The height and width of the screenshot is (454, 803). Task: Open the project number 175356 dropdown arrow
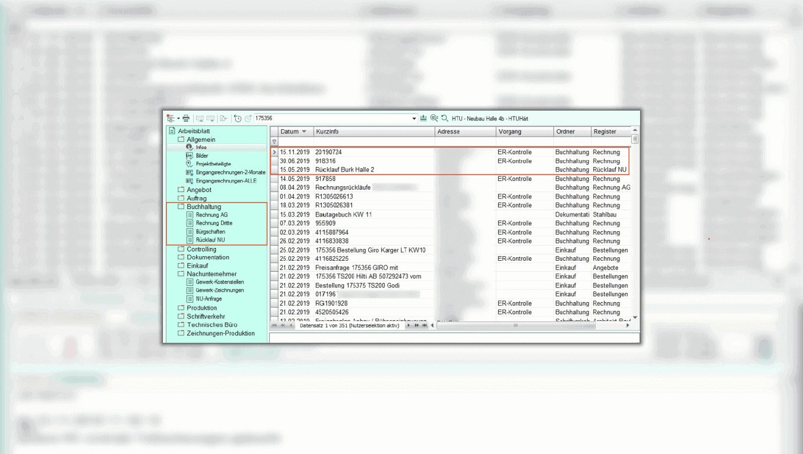click(414, 118)
